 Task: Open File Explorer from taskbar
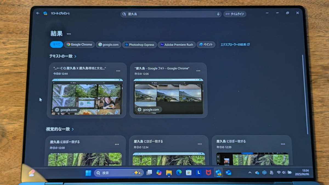[169, 173]
